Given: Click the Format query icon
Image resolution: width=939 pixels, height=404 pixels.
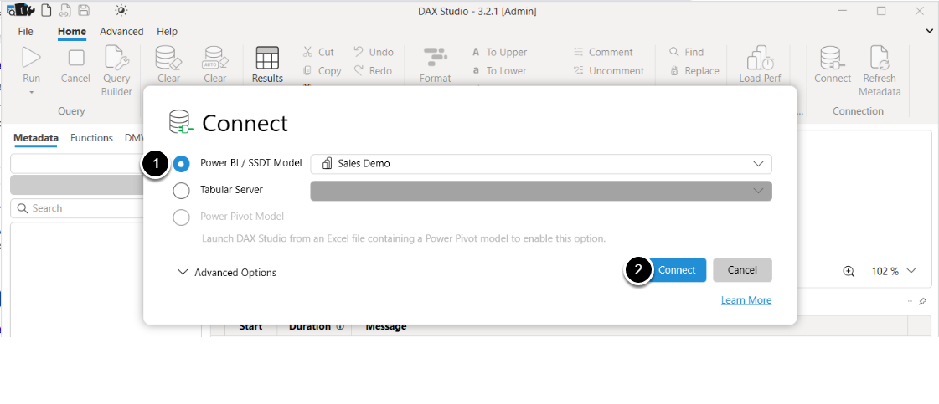Looking at the screenshot, I should pyautogui.click(x=435, y=58).
